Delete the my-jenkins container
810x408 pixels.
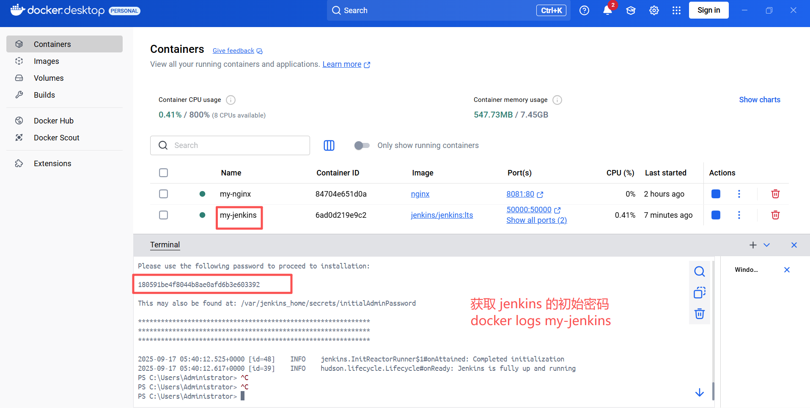[x=775, y=215]
